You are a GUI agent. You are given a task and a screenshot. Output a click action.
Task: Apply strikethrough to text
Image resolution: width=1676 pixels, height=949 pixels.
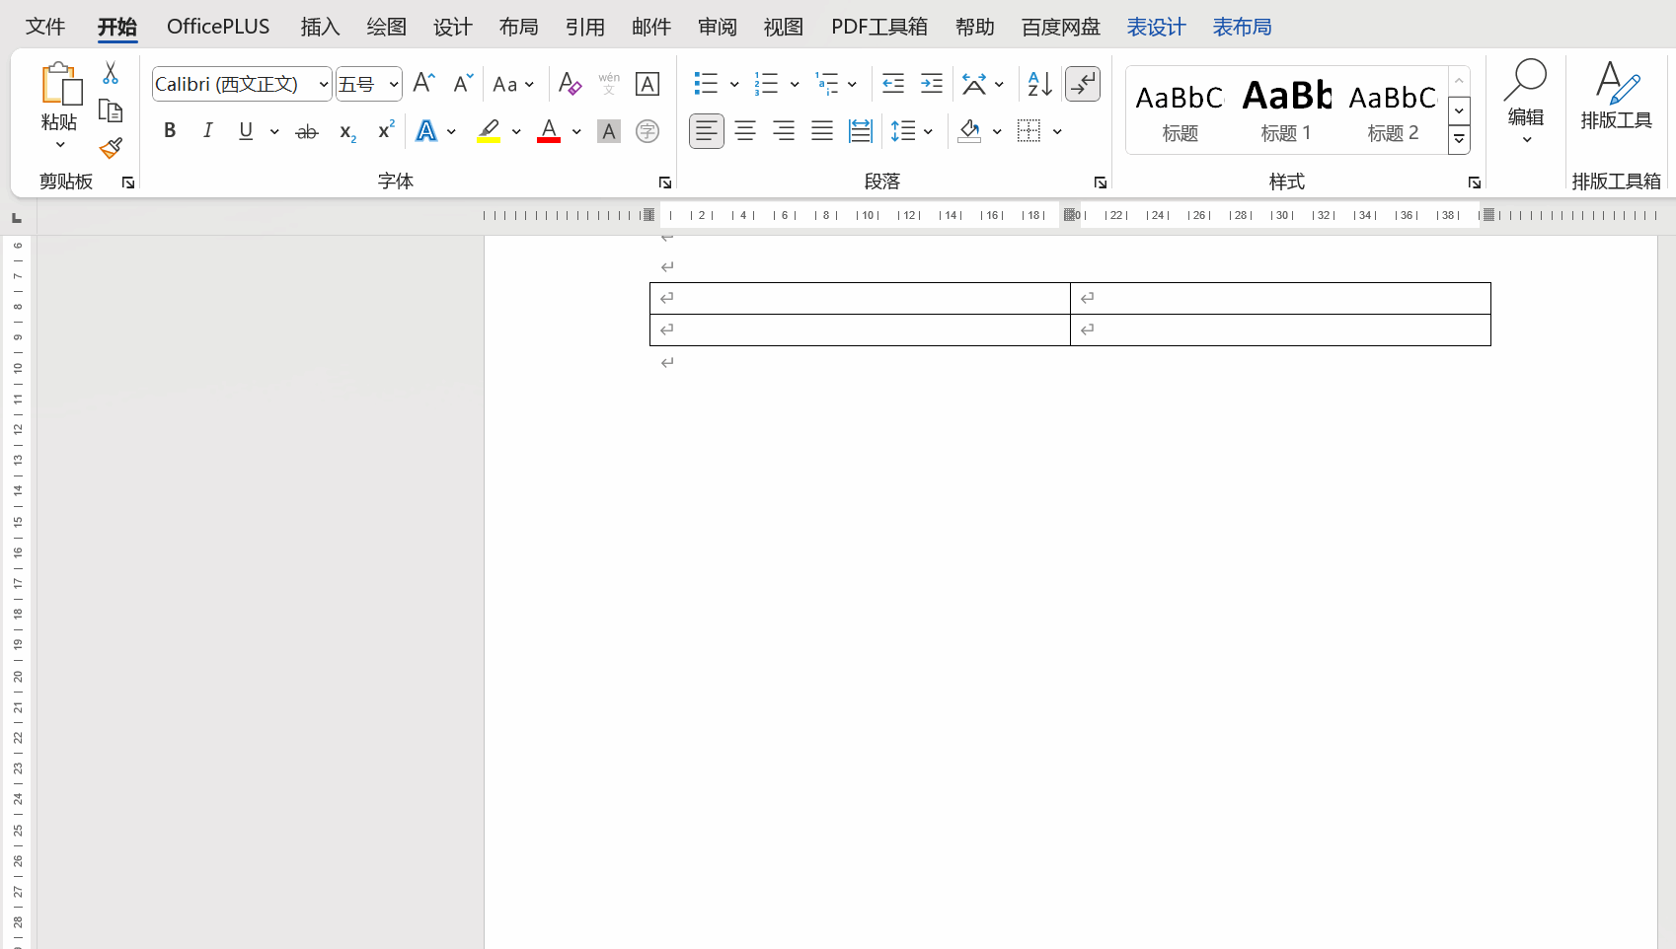click(x=307, y=131)
